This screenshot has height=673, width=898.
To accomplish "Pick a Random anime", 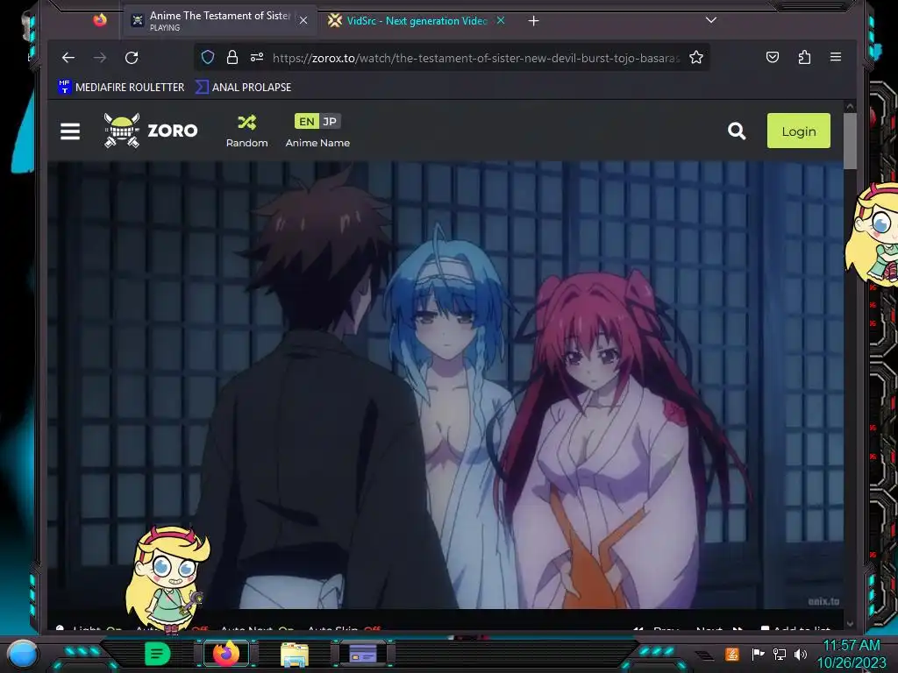I will point(246,131).
